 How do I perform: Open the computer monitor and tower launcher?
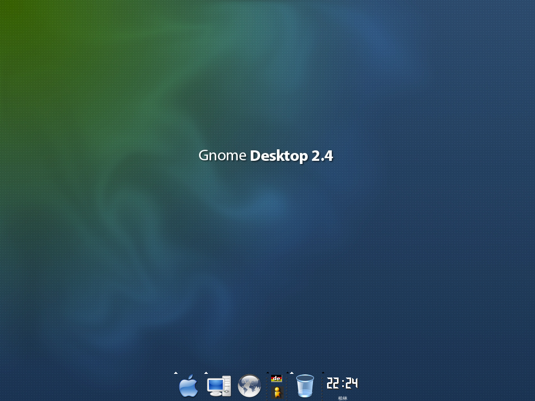219,386
